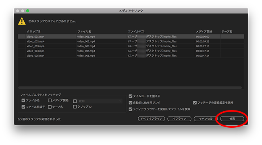Click the すべてオフライン button
262x145 pixels.
click(152, 119)
